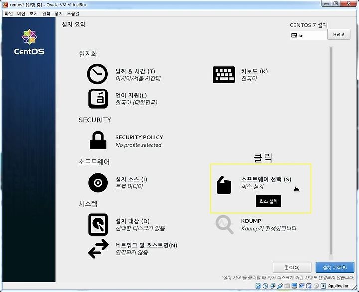Open the 머신 menu
359x292 pixels.
pos(21,14)
